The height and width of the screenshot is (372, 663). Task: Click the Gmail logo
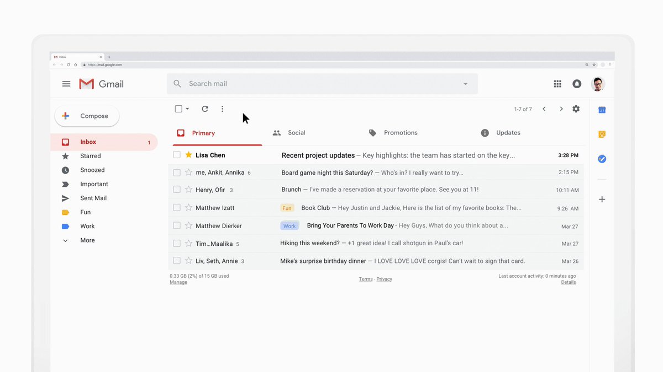point(102,84)
